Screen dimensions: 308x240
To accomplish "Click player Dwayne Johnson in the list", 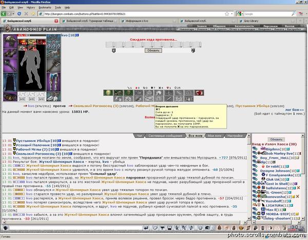I will pos(275,171).
